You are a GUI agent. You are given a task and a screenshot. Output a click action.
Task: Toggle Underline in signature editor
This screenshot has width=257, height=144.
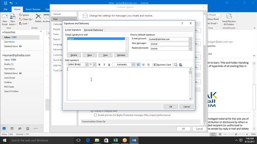pyautogui.click(x=109, y=65)
